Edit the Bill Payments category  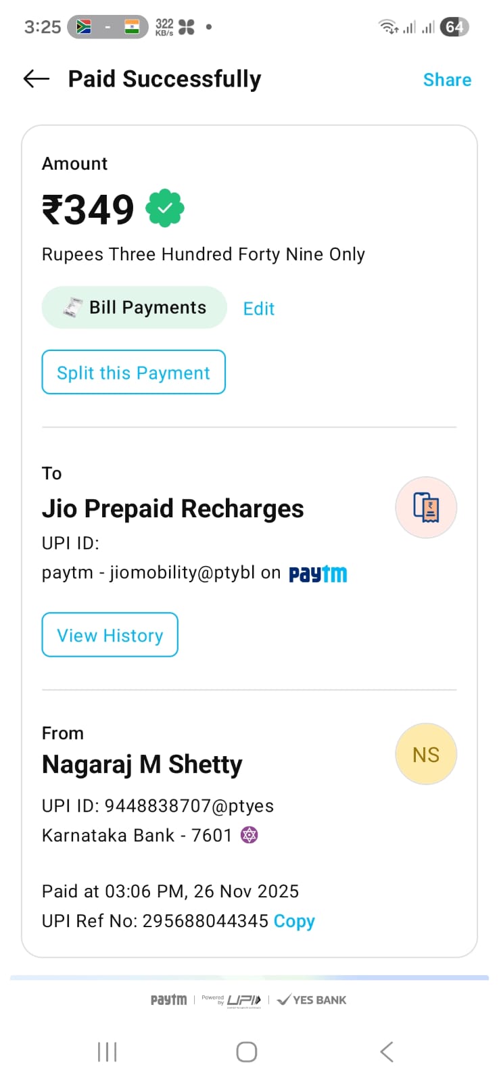[x=259, y=309]
